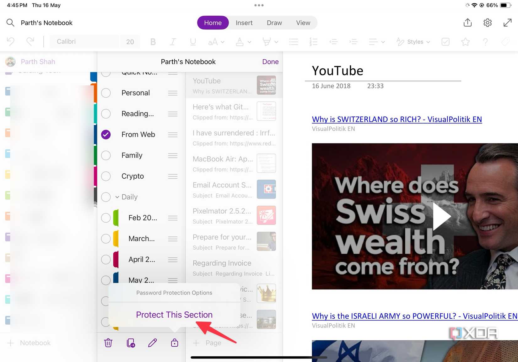Tap the lock password protection icon

[x=175, y=343]
